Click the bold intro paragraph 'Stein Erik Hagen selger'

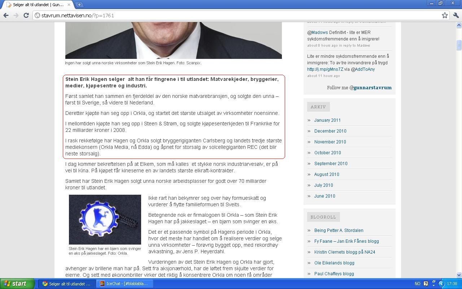coord(172,82)
